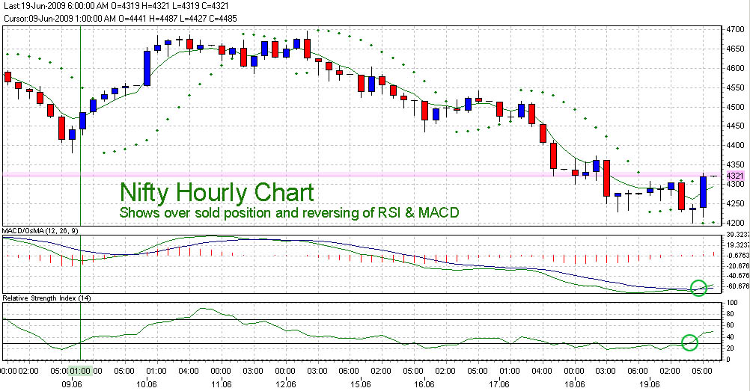Click the tall blue candle at 10.06 01:00
Viewport: 750px width, 391px height.
point(147,68)
